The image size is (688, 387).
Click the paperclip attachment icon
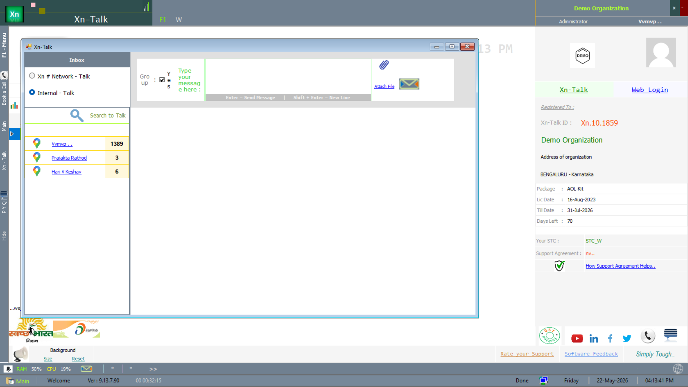384,65
